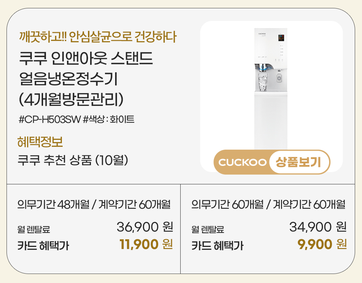362x283 pixels.
Task: Click the water purifier product image
Action: (271, 90)
